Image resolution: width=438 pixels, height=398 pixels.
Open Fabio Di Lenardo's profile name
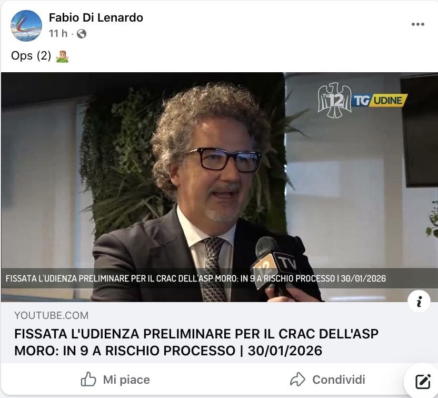point(96,17)
